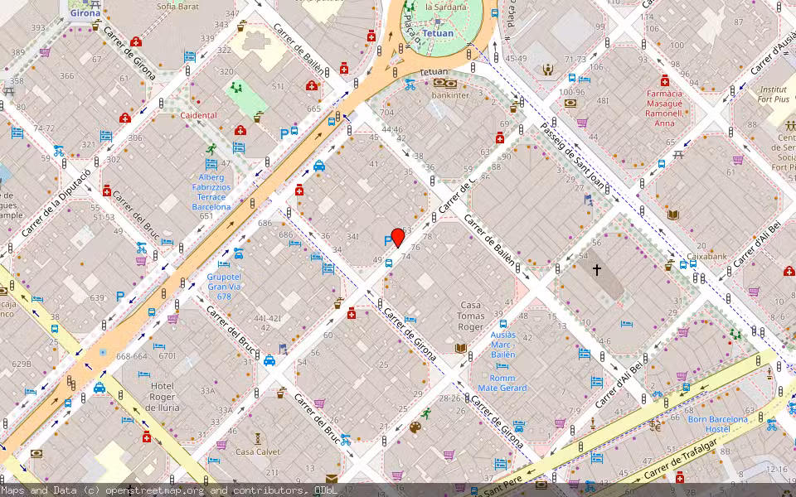Click the taxi stand icon near Carrer del Bruc
This screenshot has width=796, height=497.
[x=269, y=363]
